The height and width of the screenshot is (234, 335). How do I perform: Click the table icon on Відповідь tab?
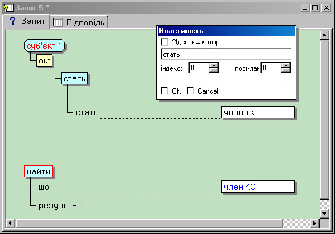coord(57,22)
